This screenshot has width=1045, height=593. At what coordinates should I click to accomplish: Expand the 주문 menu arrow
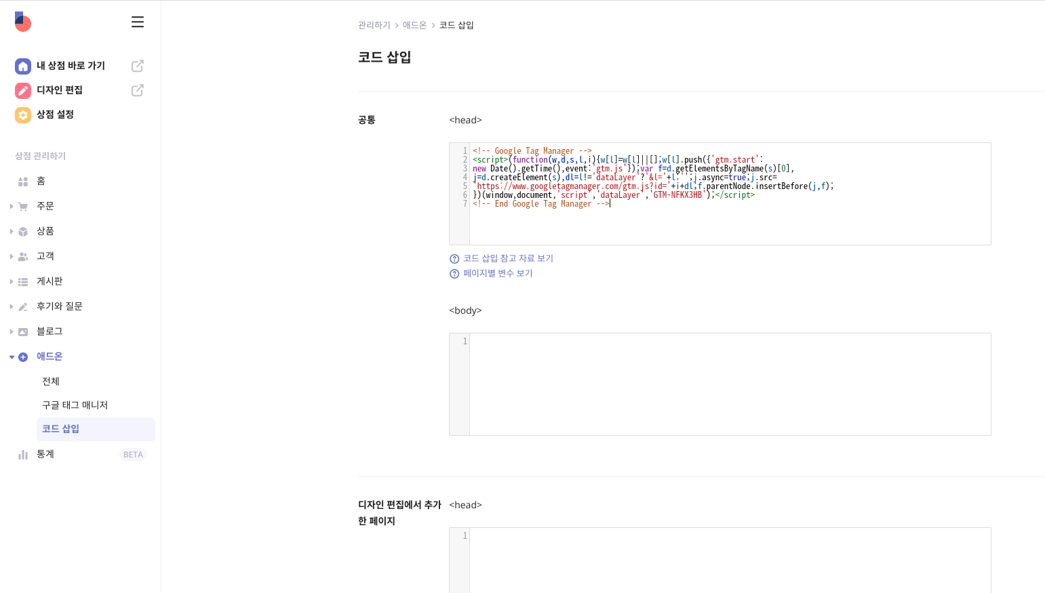tap(12, 207)
